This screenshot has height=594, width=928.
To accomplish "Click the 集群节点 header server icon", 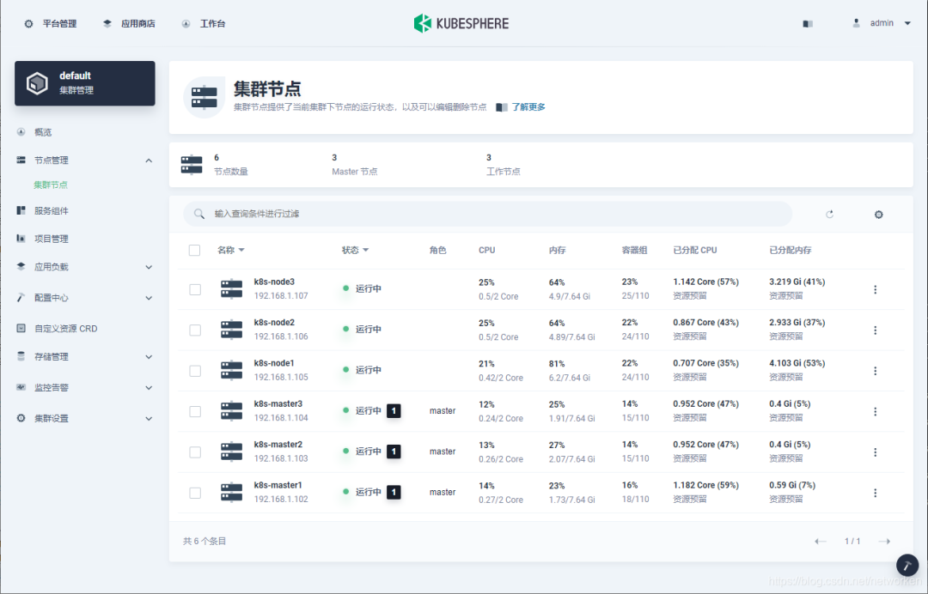I will (x=205, y=98).
